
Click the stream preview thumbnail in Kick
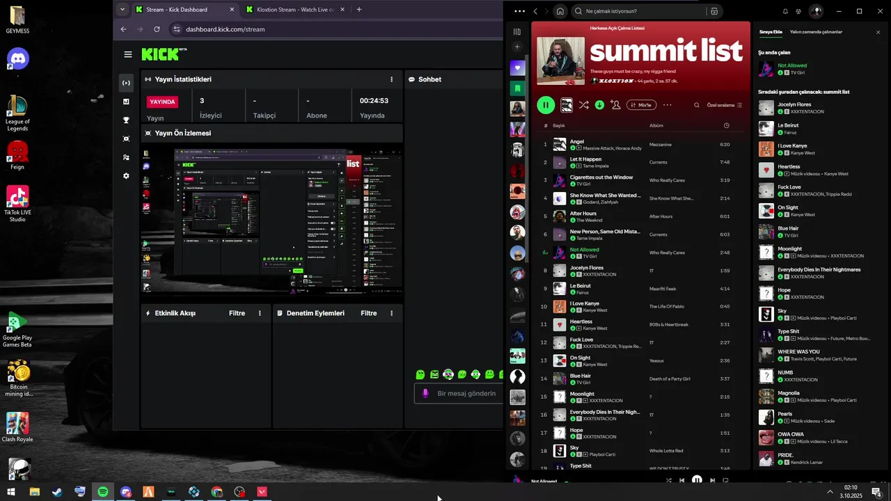272,222
